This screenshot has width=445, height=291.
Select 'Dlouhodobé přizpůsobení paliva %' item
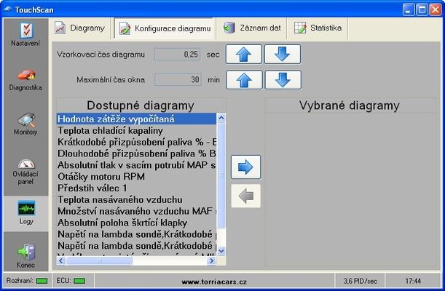point(136,154)
